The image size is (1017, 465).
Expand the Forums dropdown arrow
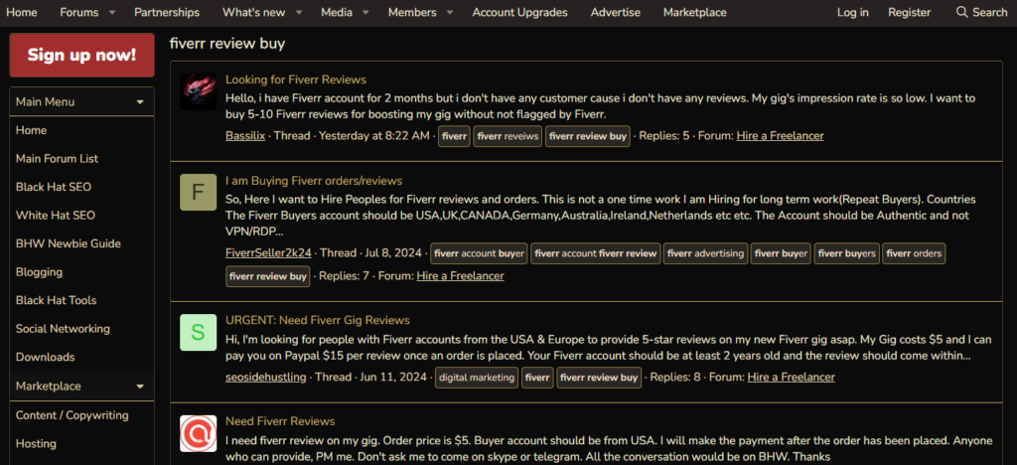(x=111, y=12)
